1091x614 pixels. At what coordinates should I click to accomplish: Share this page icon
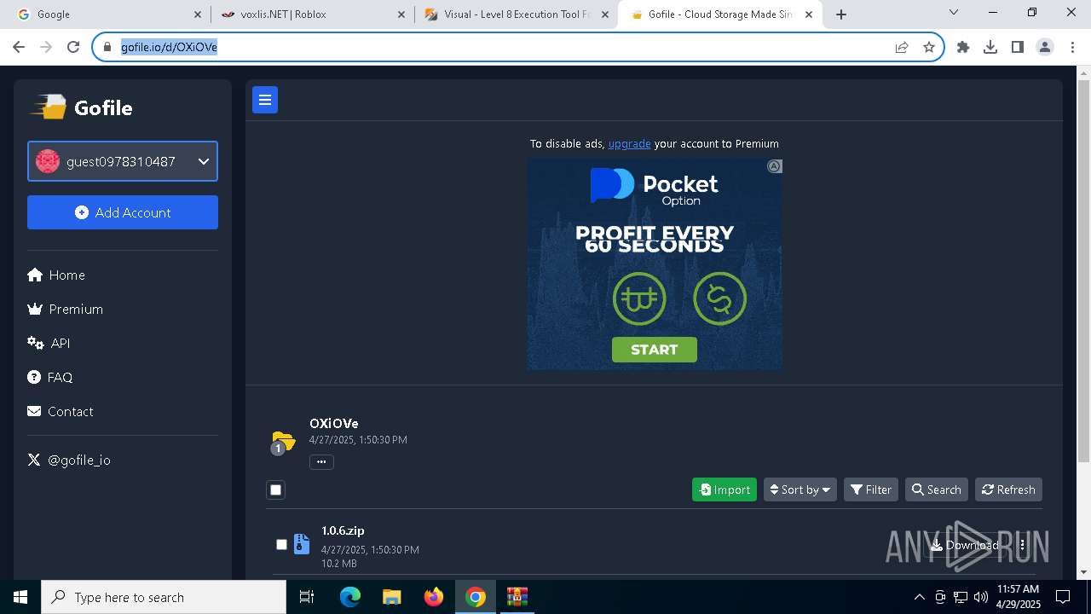click(x=902, y=47)
